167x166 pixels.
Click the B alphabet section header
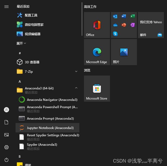coord(20,157)
